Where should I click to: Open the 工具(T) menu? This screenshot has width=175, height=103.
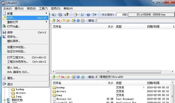pyautogui.click(x=43, y=8)
